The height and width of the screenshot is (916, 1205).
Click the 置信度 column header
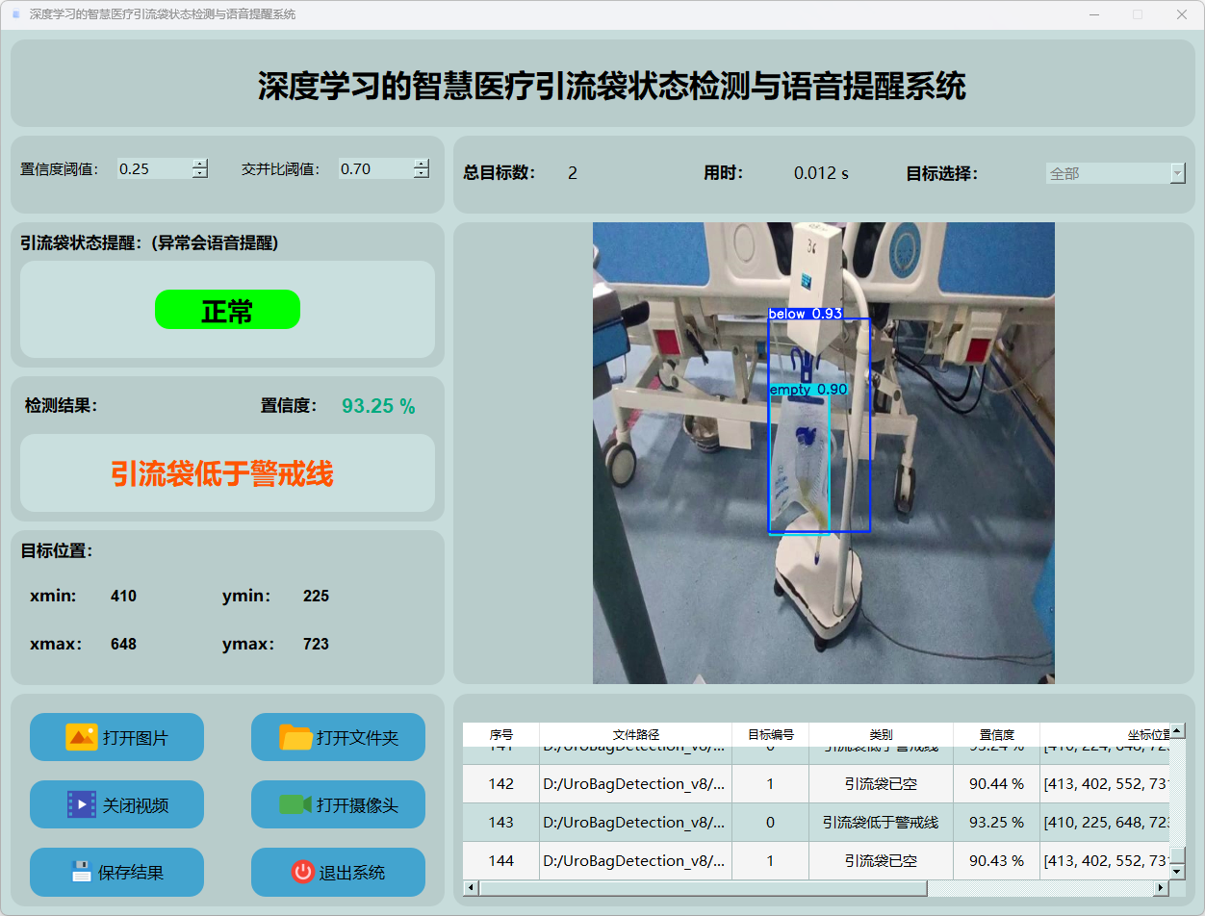coord(995,734)
